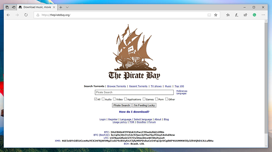Open the Forum link
This screenshot has height=152, width=272.
152,122
